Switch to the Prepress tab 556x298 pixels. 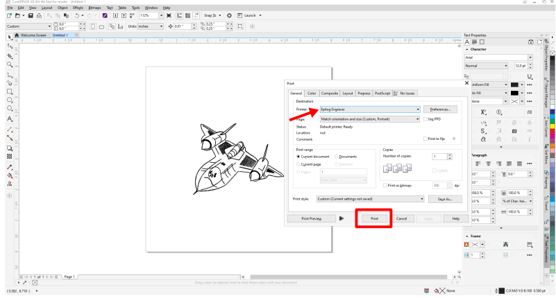click(364, 94)
